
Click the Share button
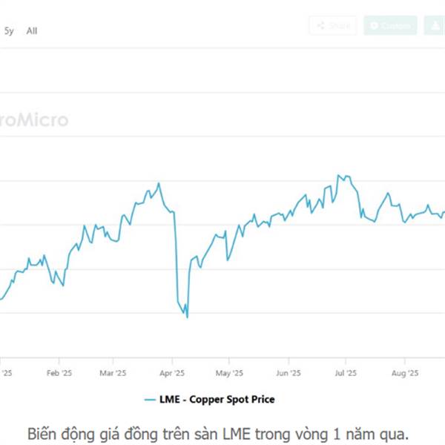(x=332, y=25)
